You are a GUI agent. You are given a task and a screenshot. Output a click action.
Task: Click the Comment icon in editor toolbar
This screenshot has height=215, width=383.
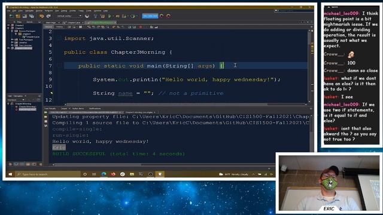(x=151, y=27)
